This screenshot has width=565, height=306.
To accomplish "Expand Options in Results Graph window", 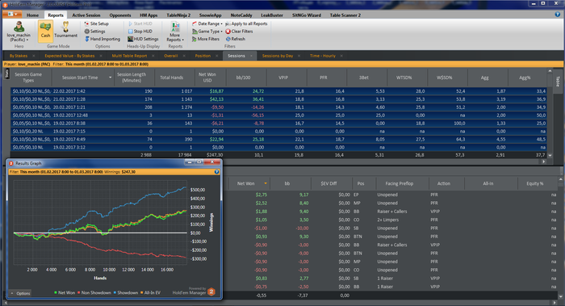I will [20, 293].
